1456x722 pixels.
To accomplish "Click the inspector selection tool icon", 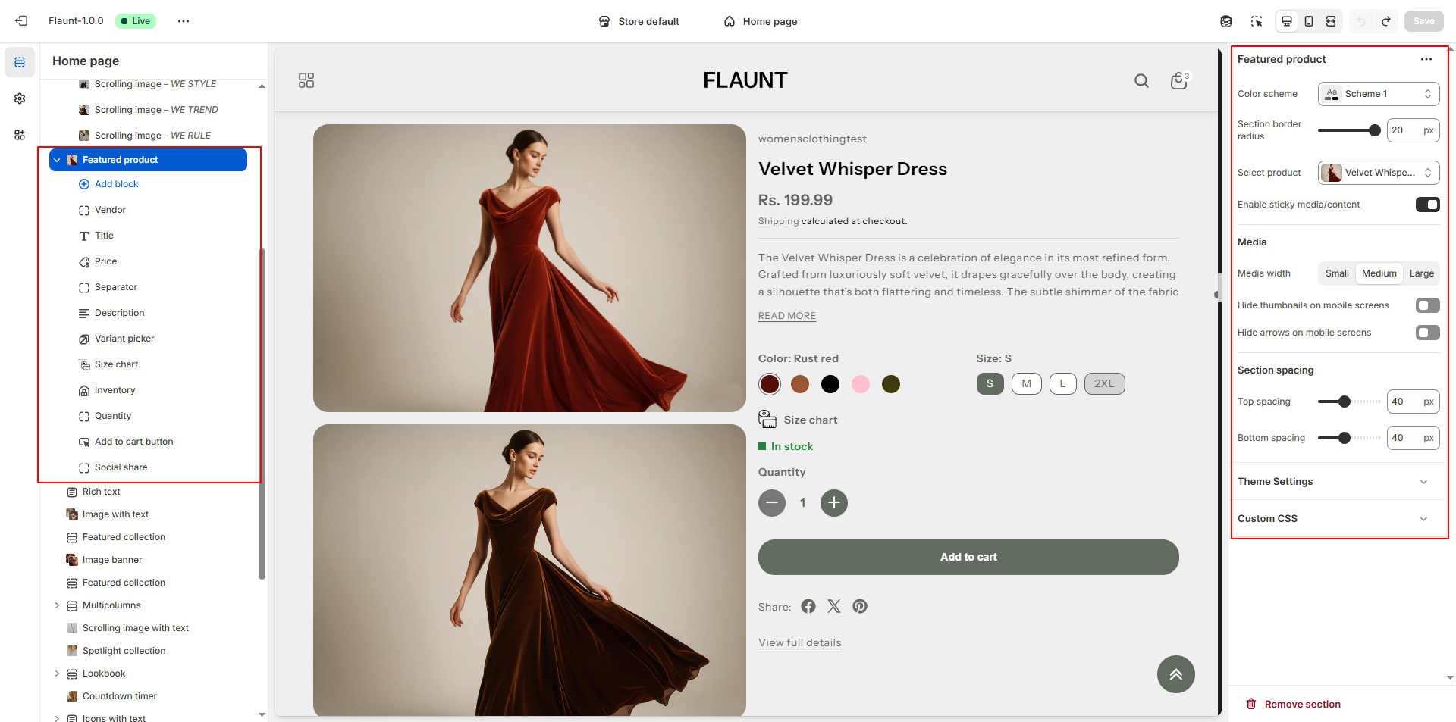I will [1257, 21].
